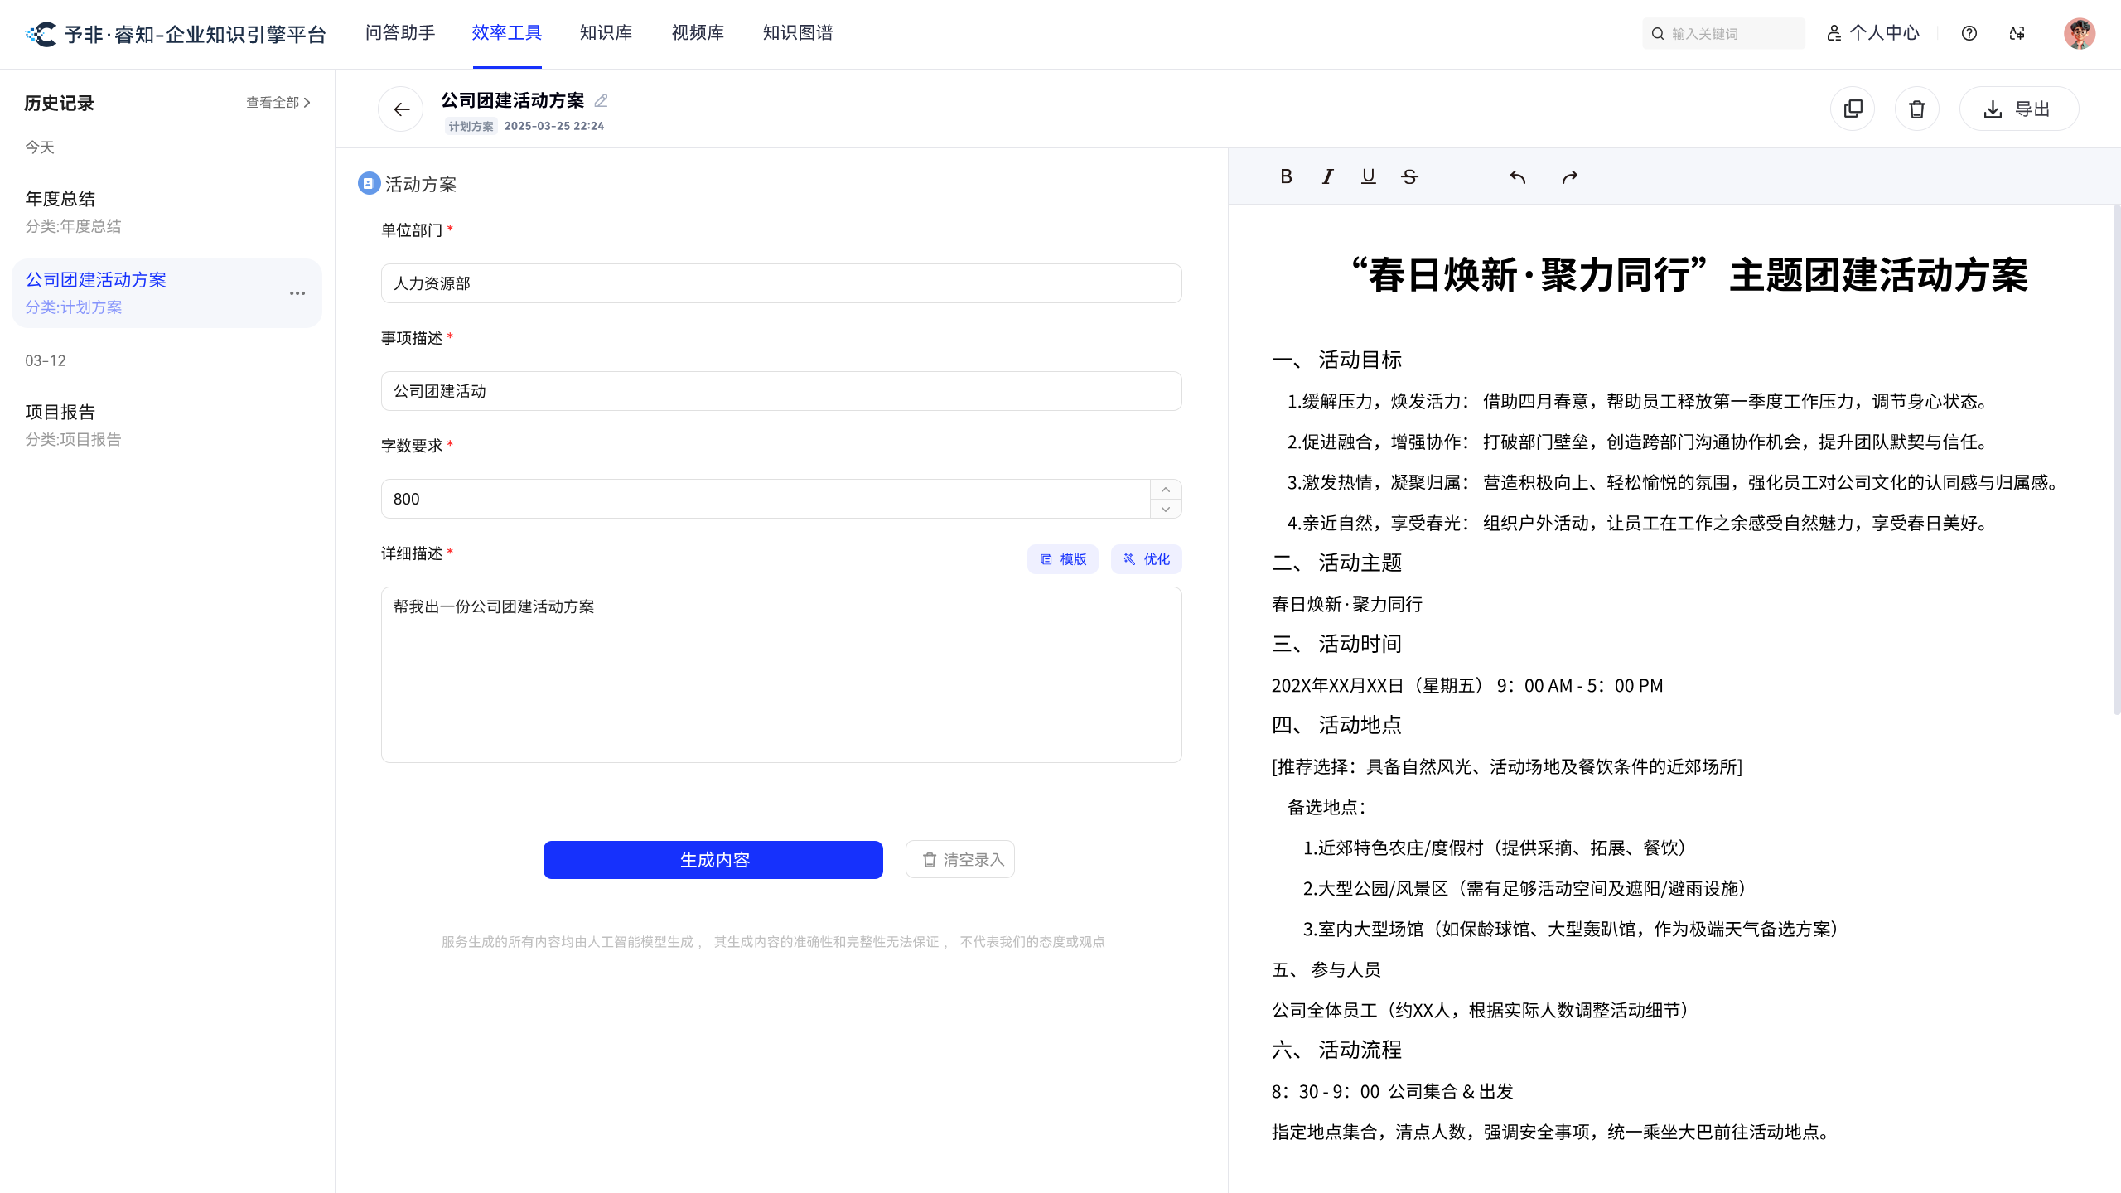Viewport: 2121px width, 1193px height.
Task: Toggle underline formatting
Action: 1368,176
